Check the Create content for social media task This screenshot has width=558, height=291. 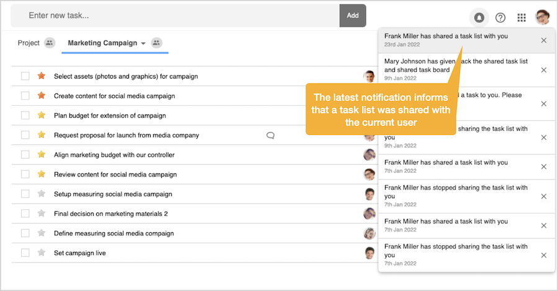tap(25, 96)
